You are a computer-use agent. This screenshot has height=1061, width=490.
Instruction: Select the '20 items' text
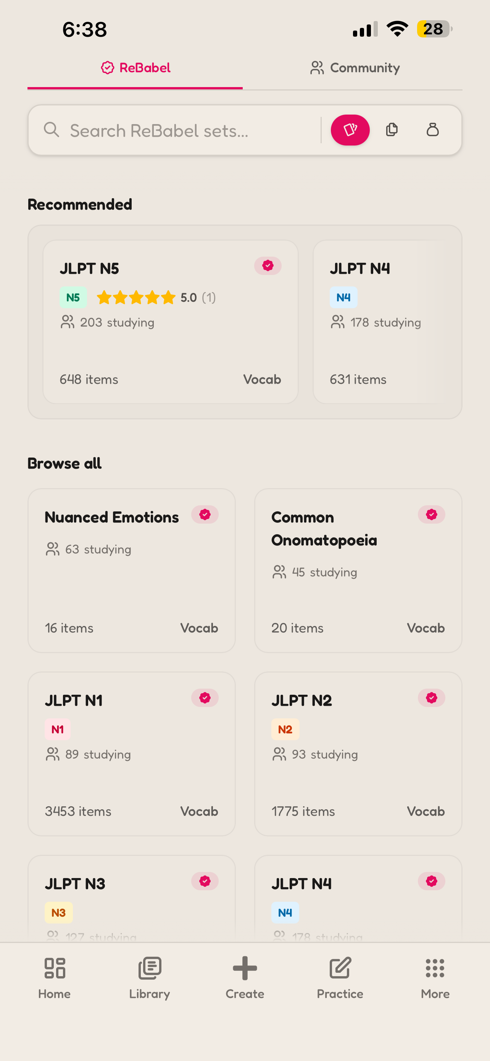click(297, 628)
